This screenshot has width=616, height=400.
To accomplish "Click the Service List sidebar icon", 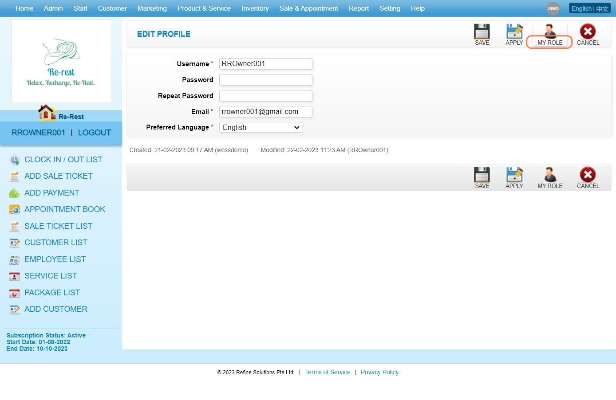I will (15, 276).
